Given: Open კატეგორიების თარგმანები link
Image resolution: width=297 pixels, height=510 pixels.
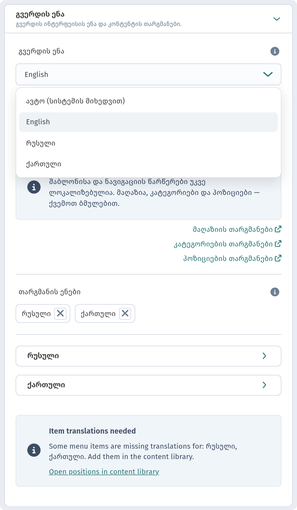Looking at the screenshot, I should coord(228,244).
